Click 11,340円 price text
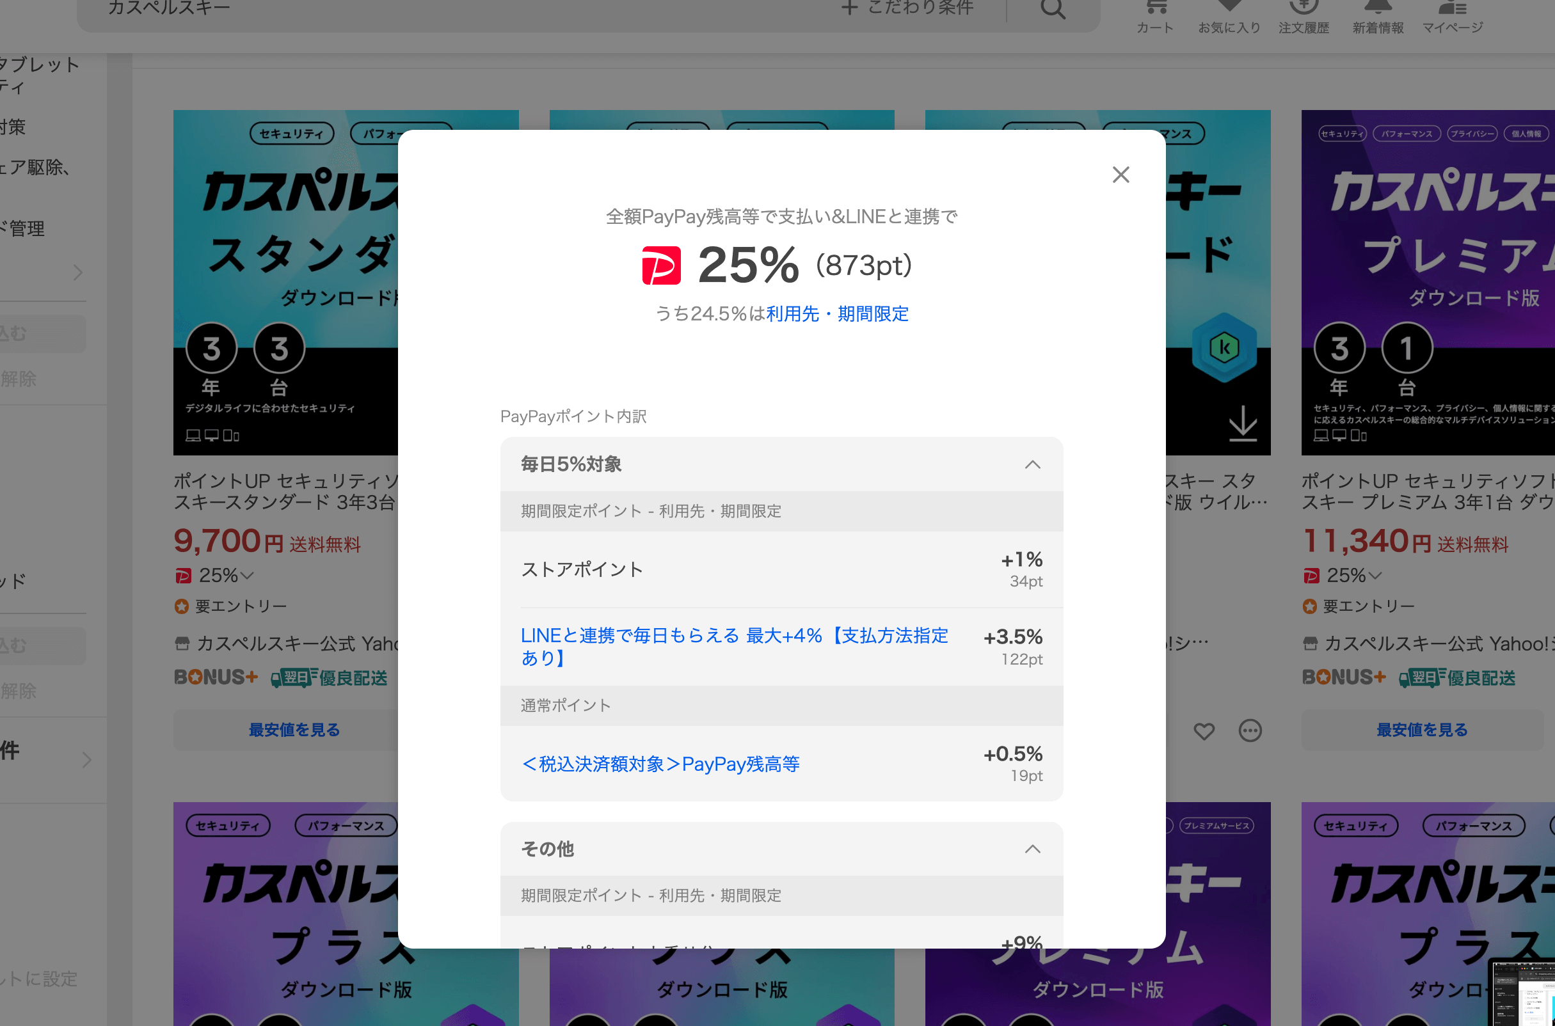Screen dimensions: 1555x1026 tap(1367, 541)
